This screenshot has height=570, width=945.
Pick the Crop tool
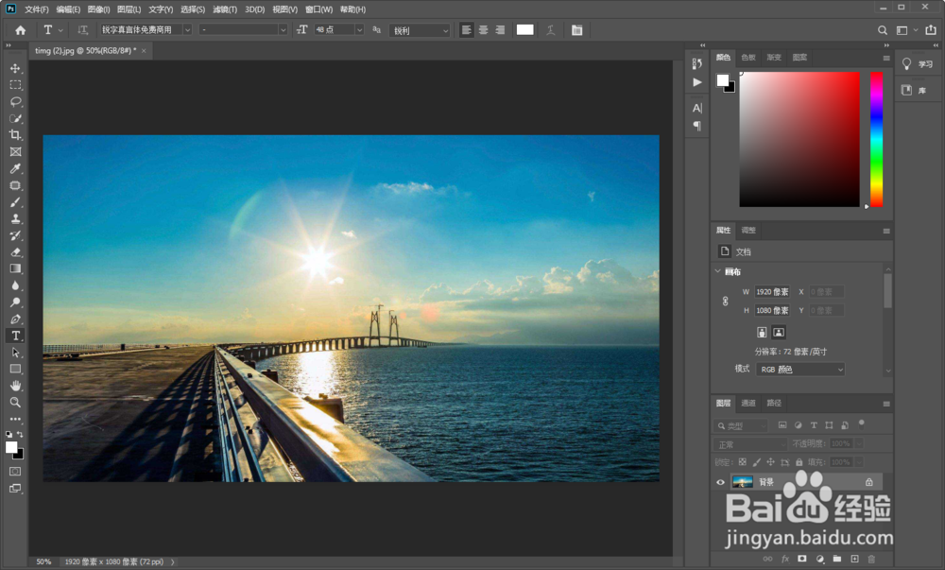coord(15,135)
